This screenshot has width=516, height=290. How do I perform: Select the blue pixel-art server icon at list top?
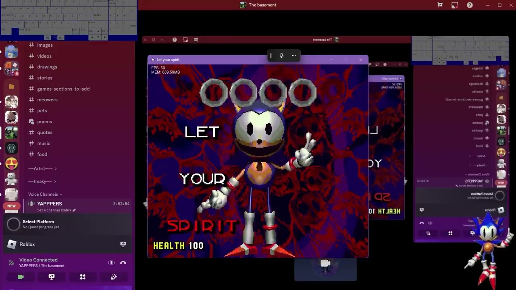pos(11,52)
